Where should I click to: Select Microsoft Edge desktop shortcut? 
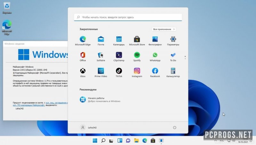(7, 28)
